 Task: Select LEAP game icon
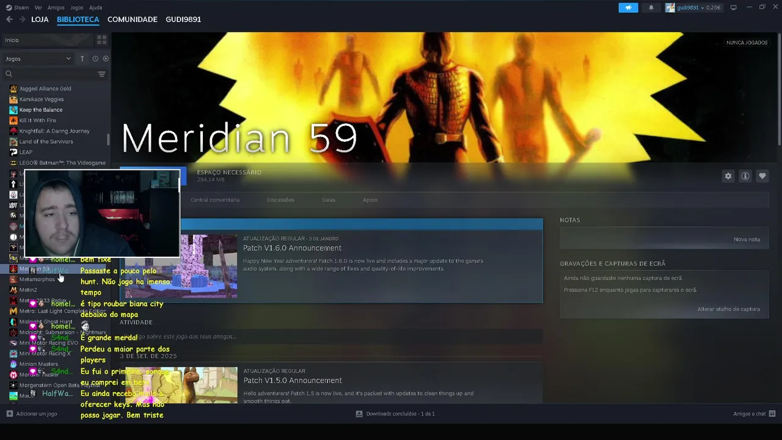(13, 152)
